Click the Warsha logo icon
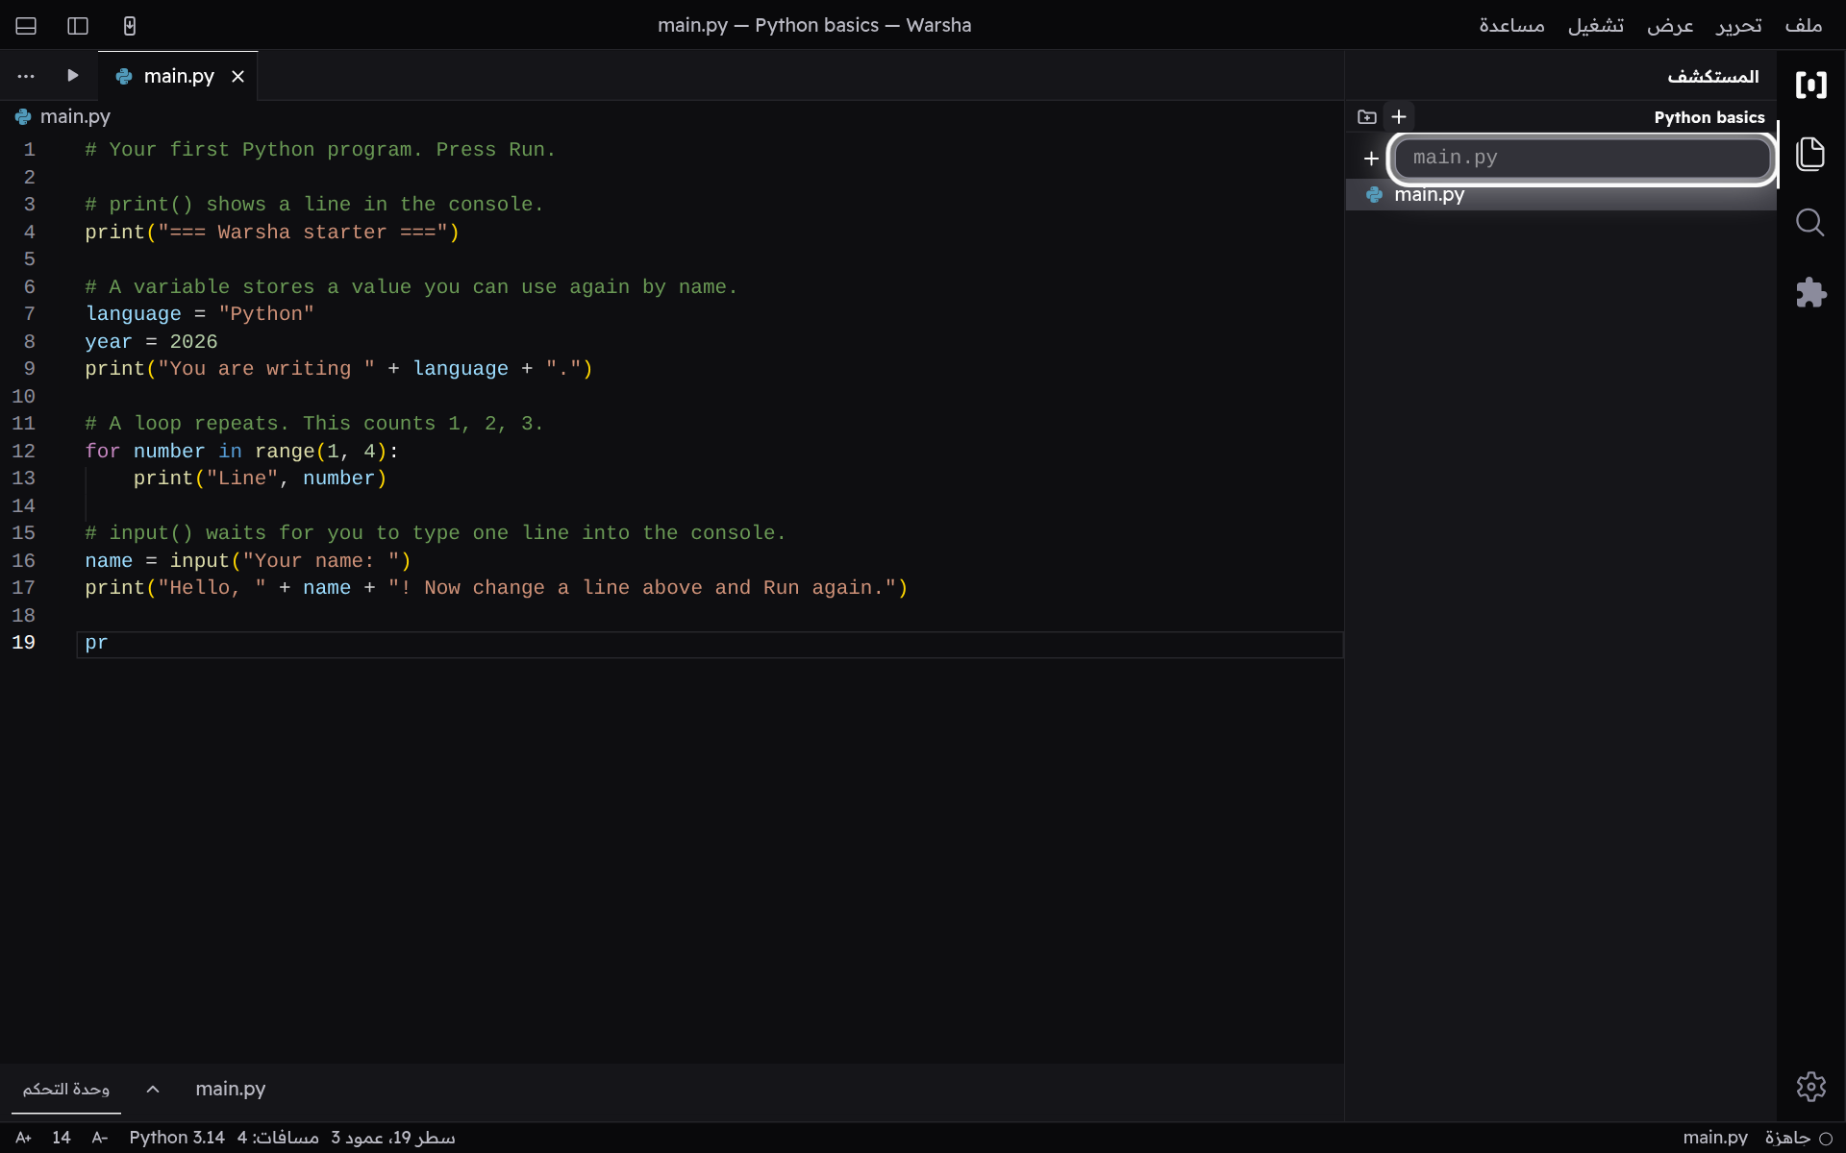Image resolution: width=1846 pixels, height=1153 pixels. coord(1810,85)
